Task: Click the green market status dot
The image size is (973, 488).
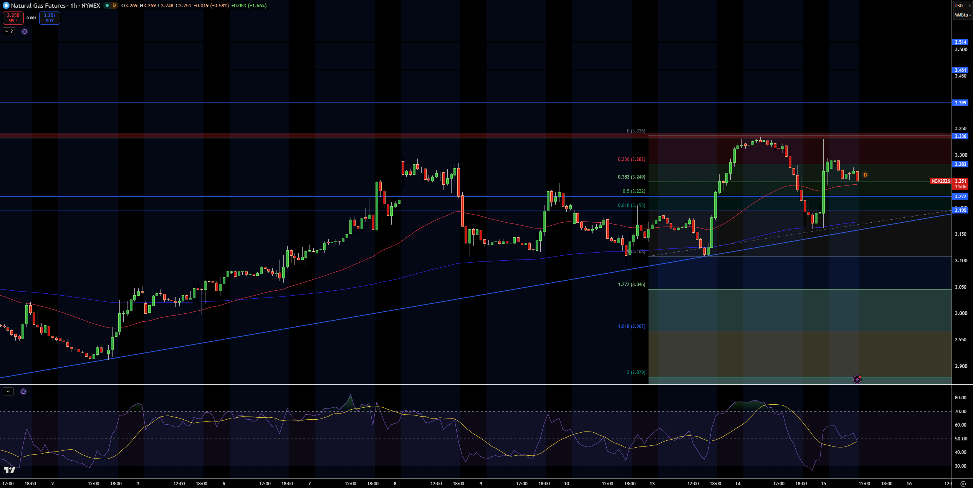Action: [107, 5]
